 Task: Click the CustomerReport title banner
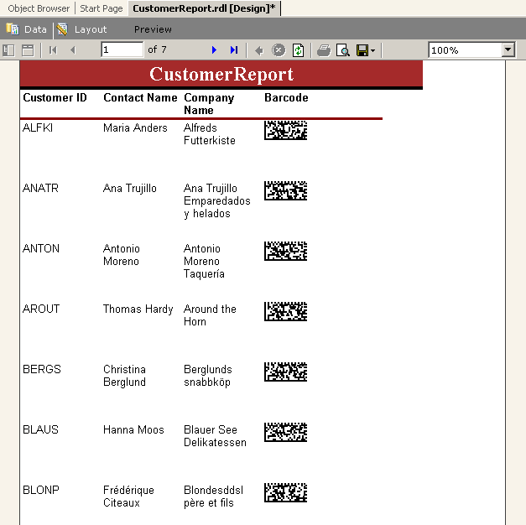221,74
